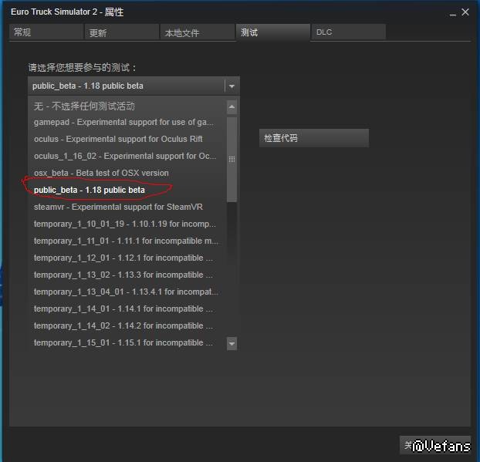Choose temporary_1_14_02 beta entry
This screenshot has height=462, width=480.
point(127,325)
